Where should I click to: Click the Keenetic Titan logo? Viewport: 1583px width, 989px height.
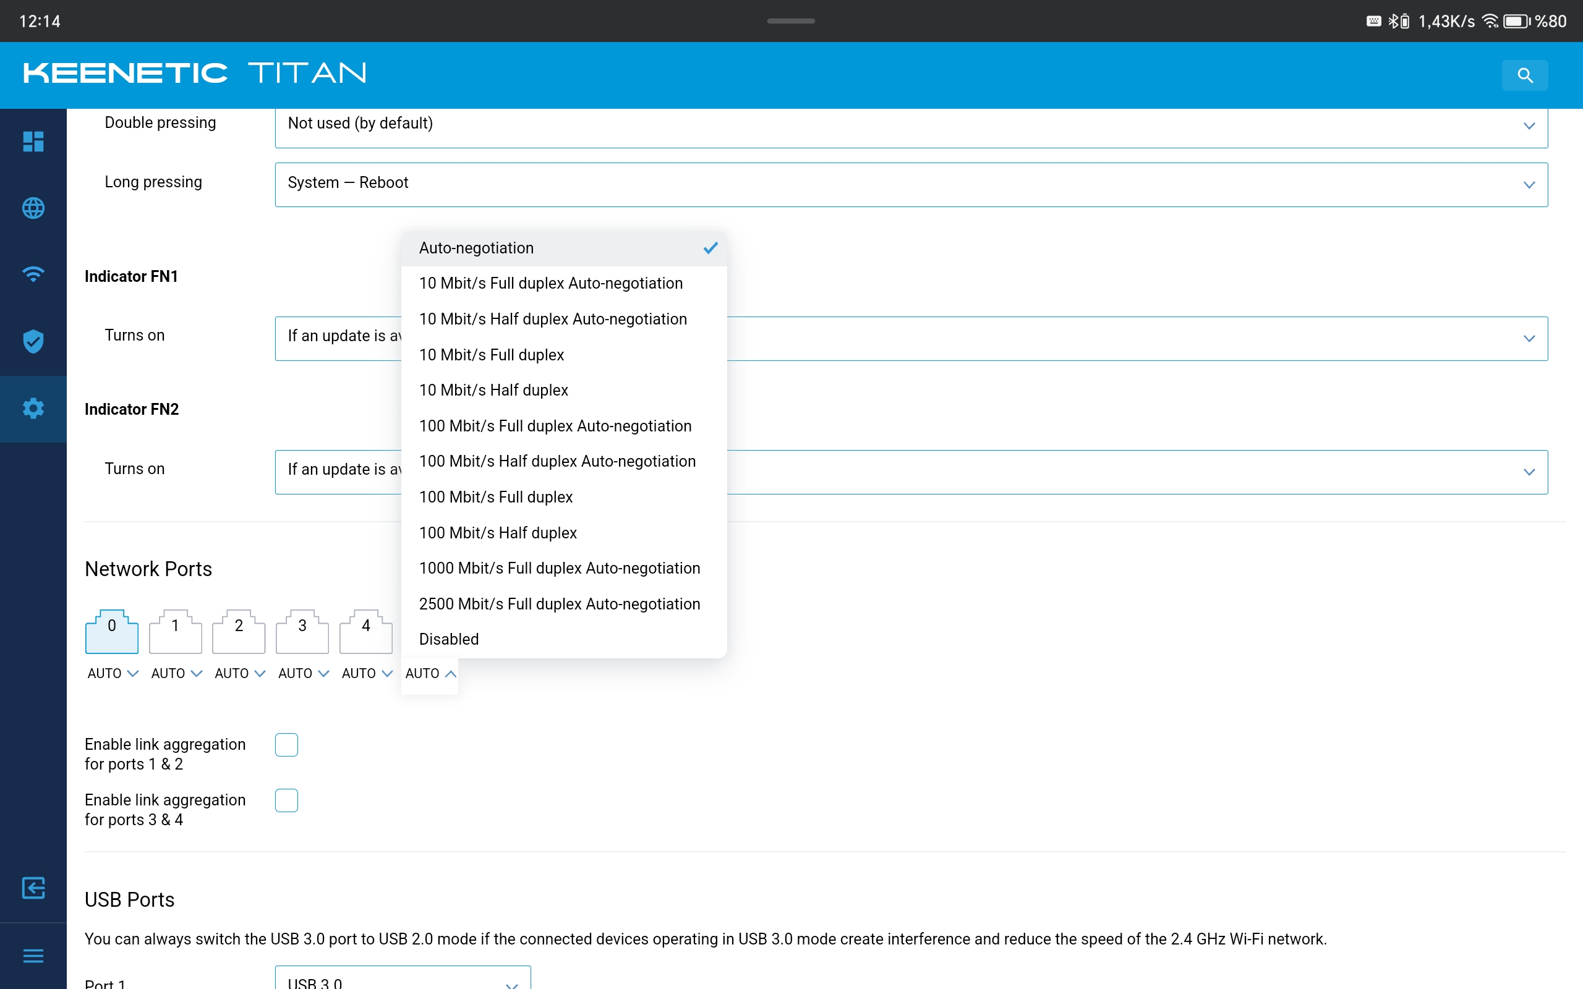coord(195,72)
